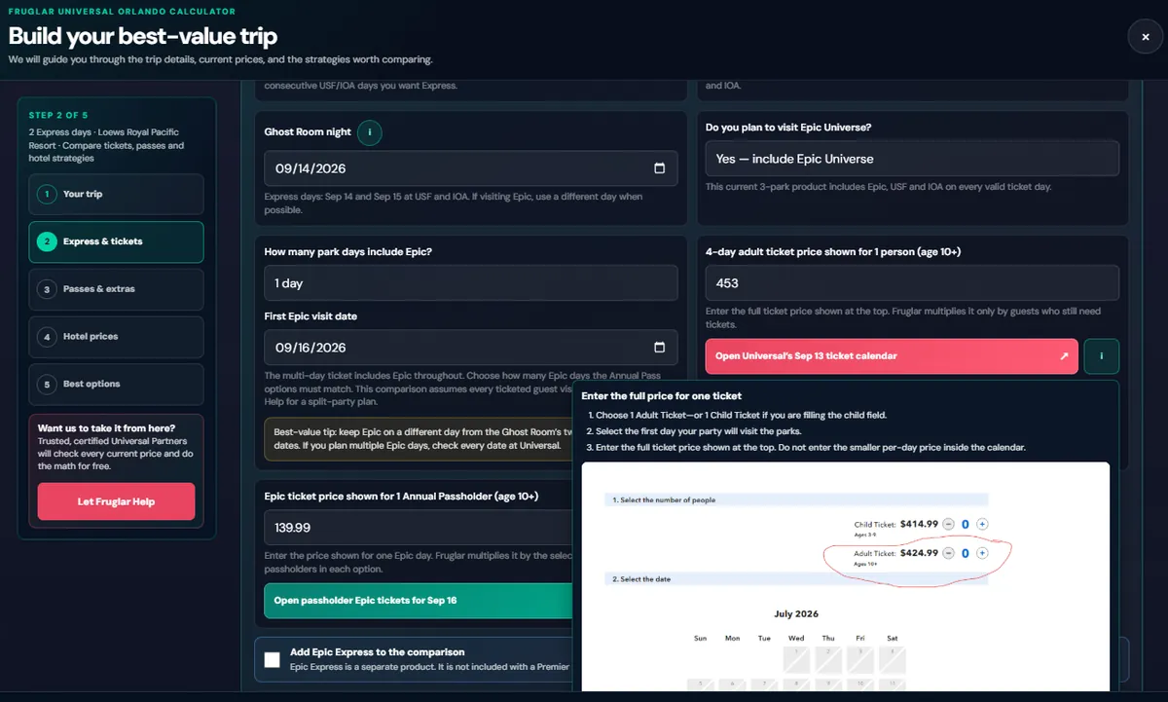Open the park days include Epic dropdown
This screenshot has width=1168, height=702.
click(x=471, y=283)
